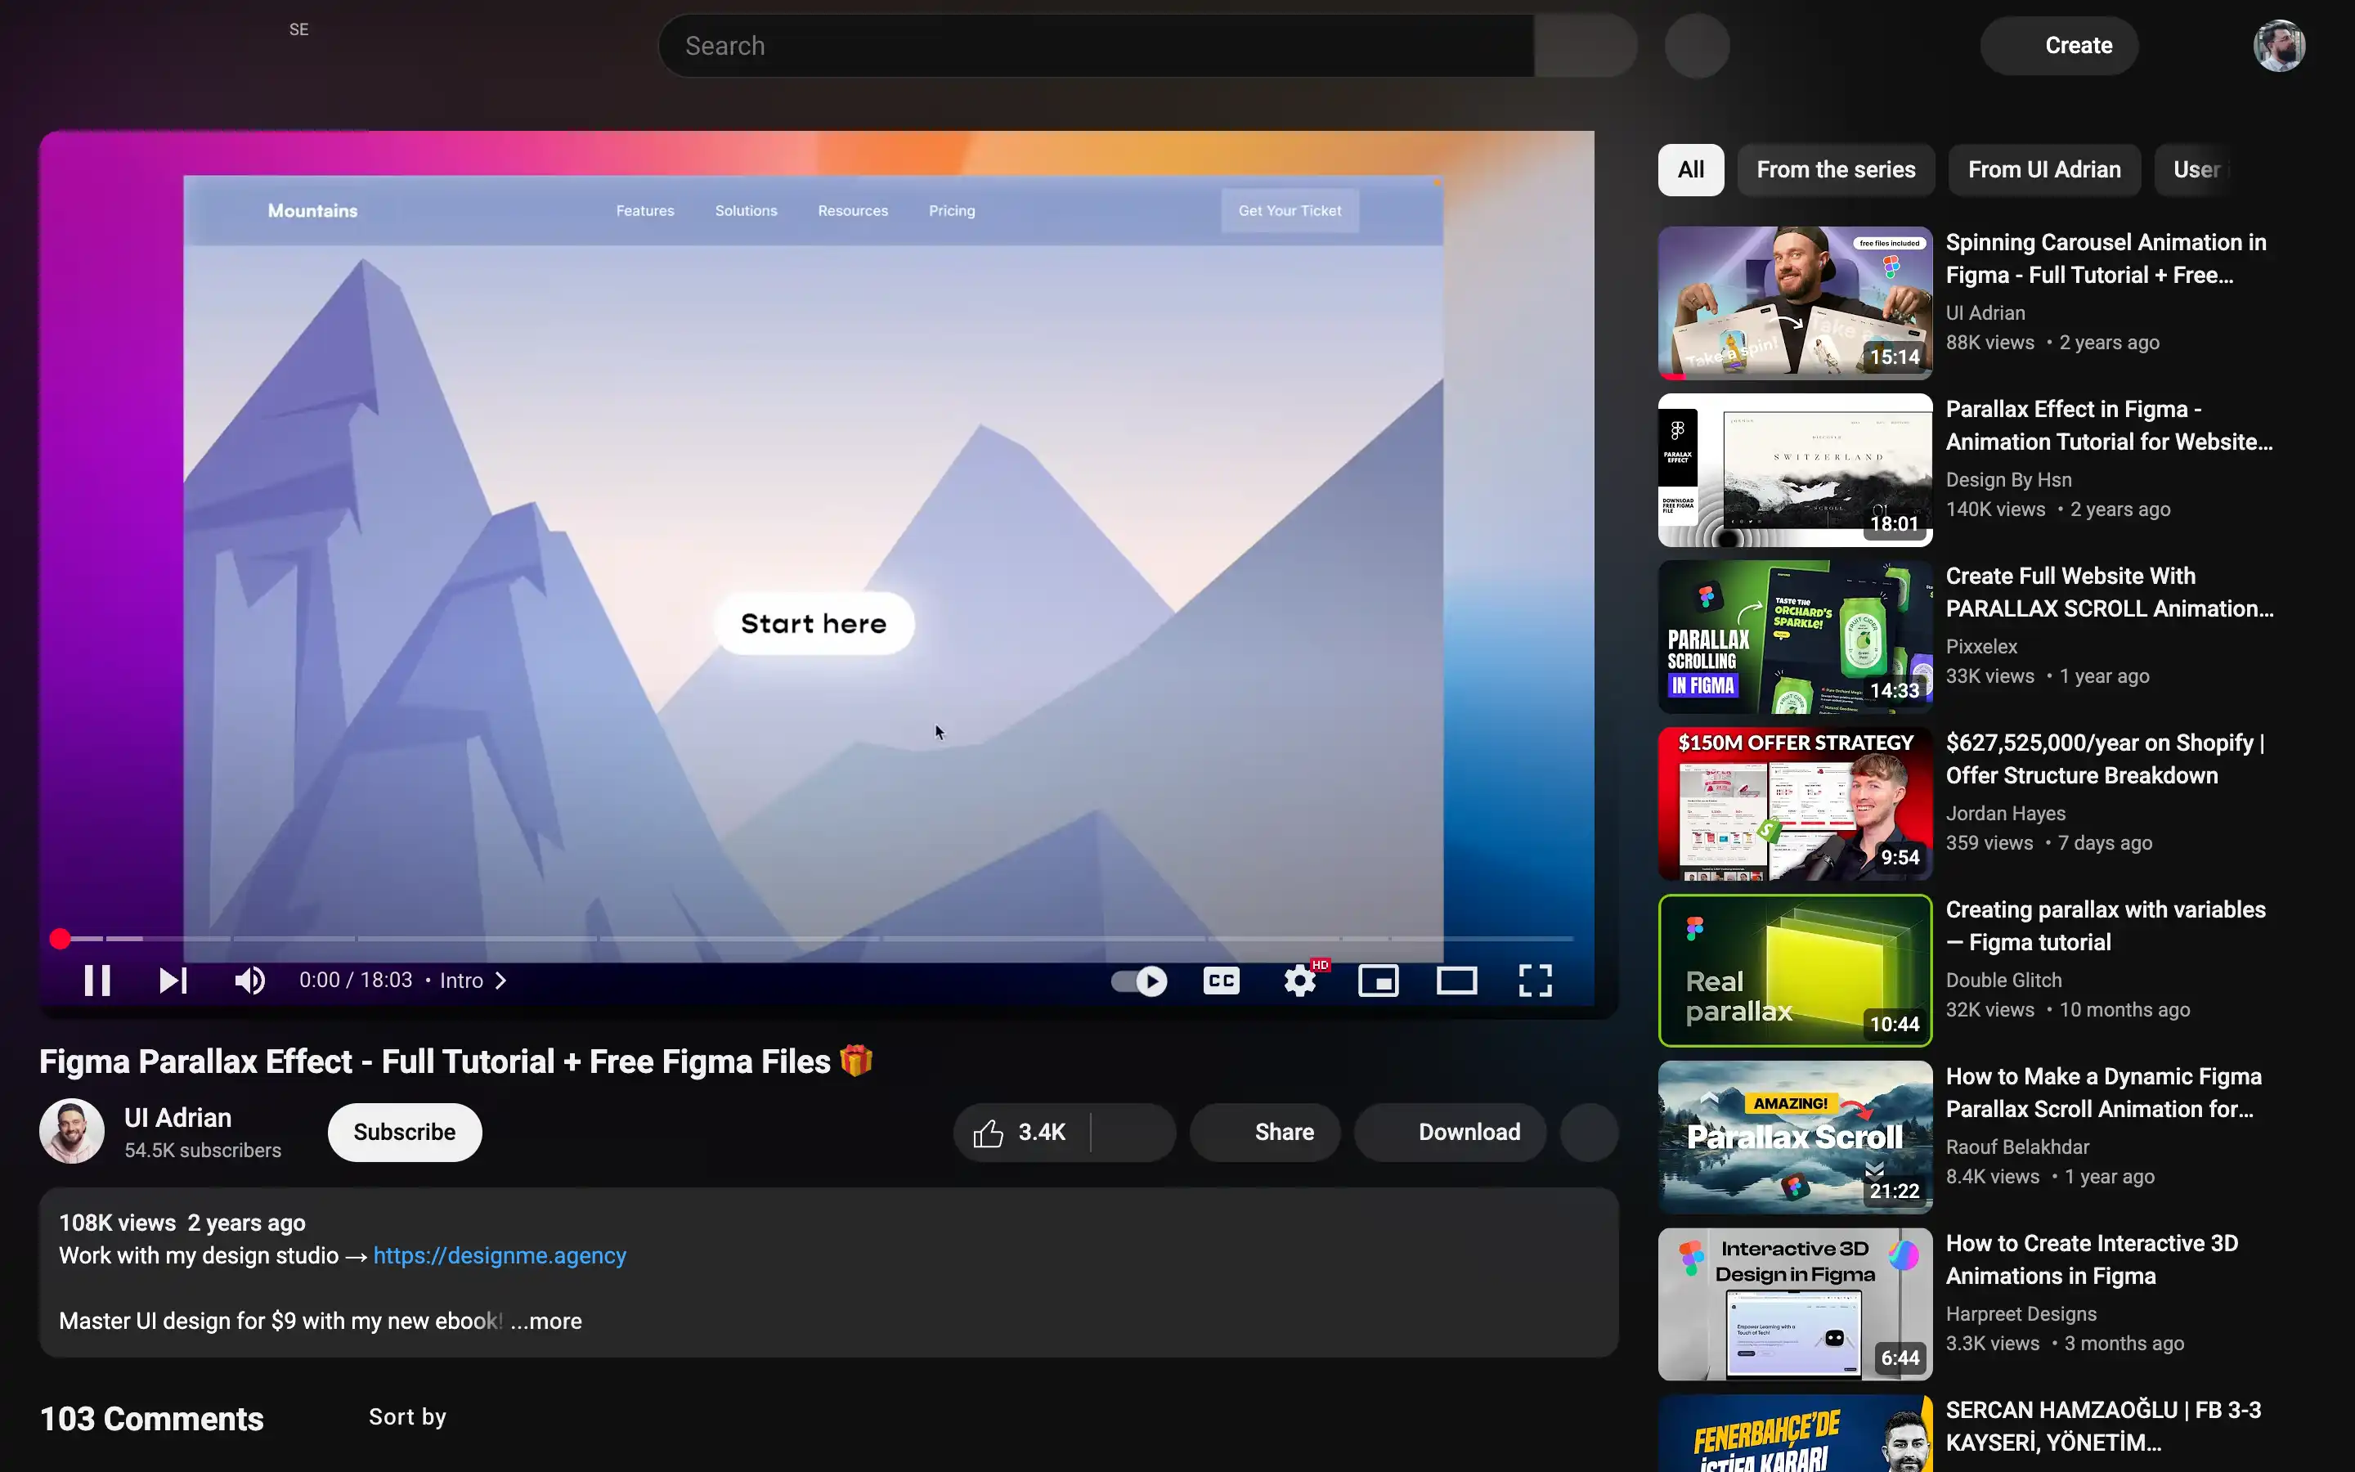Open the AMAZING Parallax Scroll thumbnail
Screen dimensions: 2355x1472
pyautogui.click(x=1795, y=1137)
